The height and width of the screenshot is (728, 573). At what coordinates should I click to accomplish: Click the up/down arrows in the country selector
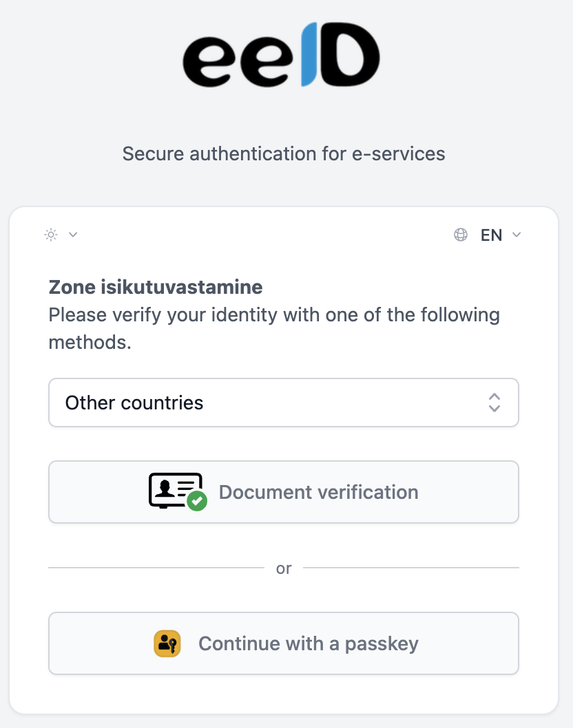(494, 403)
